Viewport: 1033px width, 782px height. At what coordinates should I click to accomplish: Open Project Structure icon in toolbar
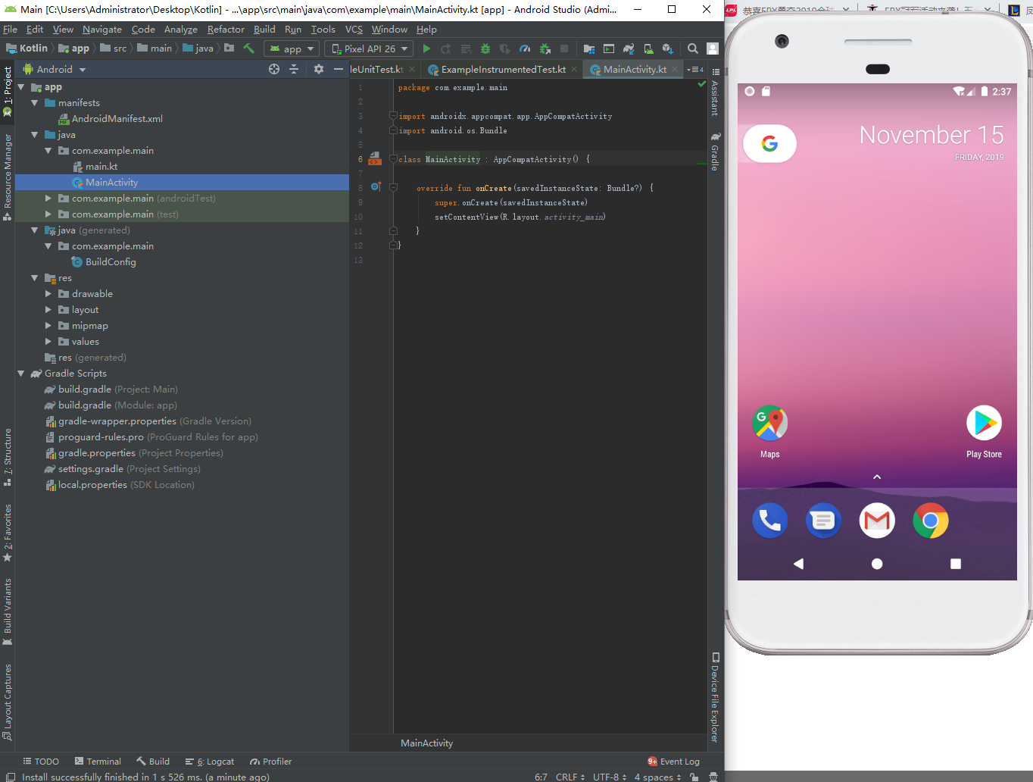pyautogui.click(x=588, y=48)
